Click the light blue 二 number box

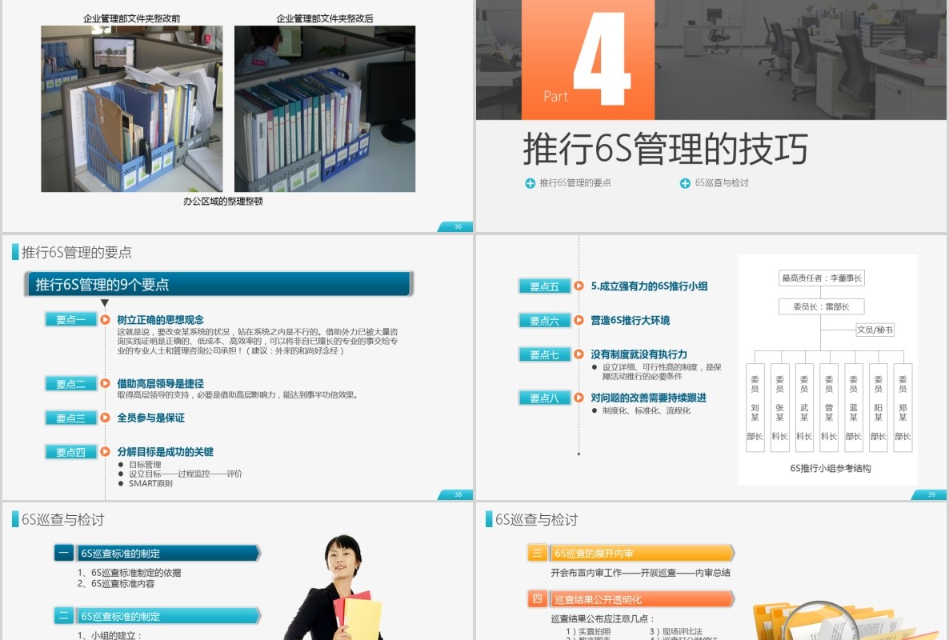click(x=64, y=615)
